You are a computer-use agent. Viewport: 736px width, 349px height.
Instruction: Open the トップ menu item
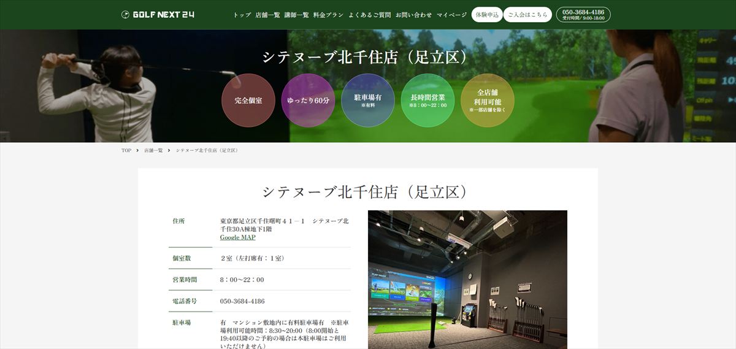[242, 15]
